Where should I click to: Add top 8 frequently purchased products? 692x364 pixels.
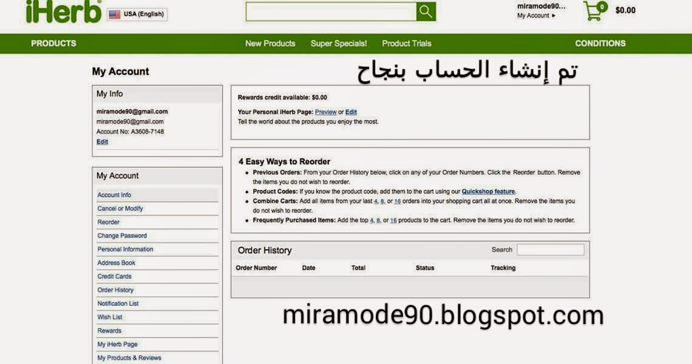(x=378, y=220)
